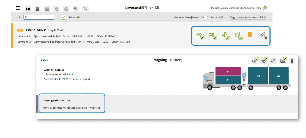Click Bakåt in the Vägning panel

point(44,60)
